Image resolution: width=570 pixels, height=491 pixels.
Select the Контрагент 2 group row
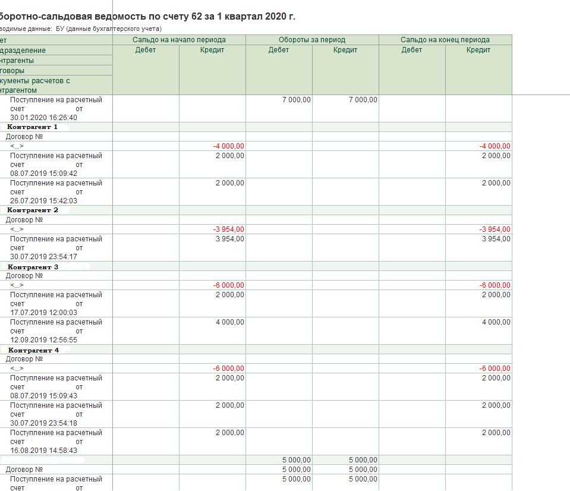[33, 210]
